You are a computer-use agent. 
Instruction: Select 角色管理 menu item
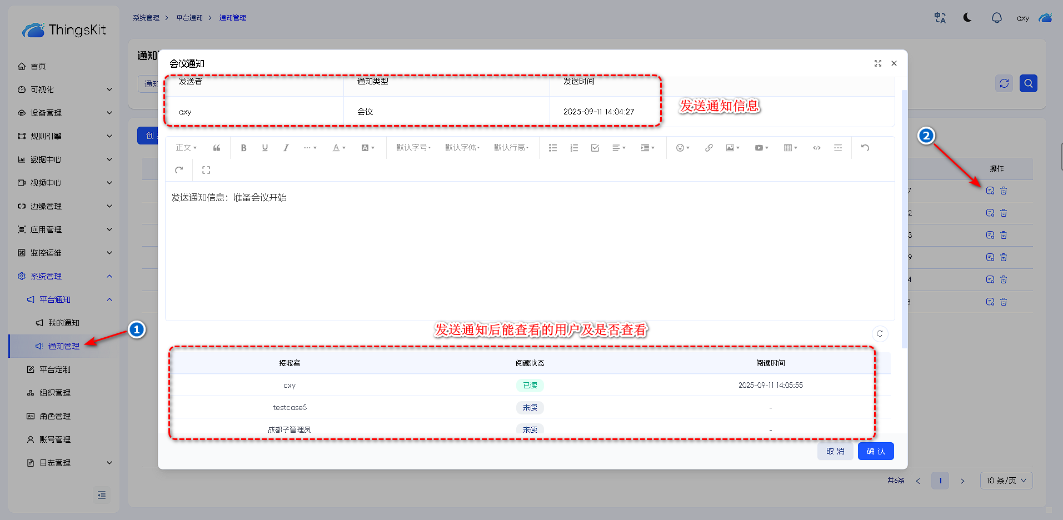click(54, 416)
